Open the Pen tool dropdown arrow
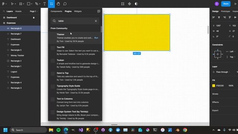This screenshot has height=134, width=238. pyautogui.click(x=40, y=4)
